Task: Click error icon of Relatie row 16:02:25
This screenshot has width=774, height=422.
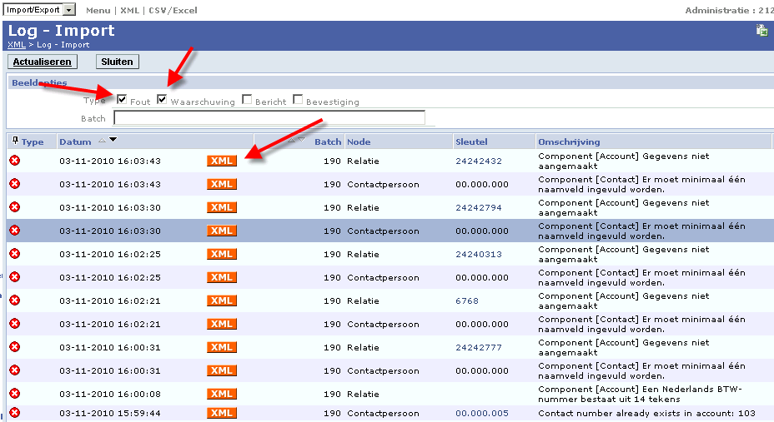Action: 15,254
